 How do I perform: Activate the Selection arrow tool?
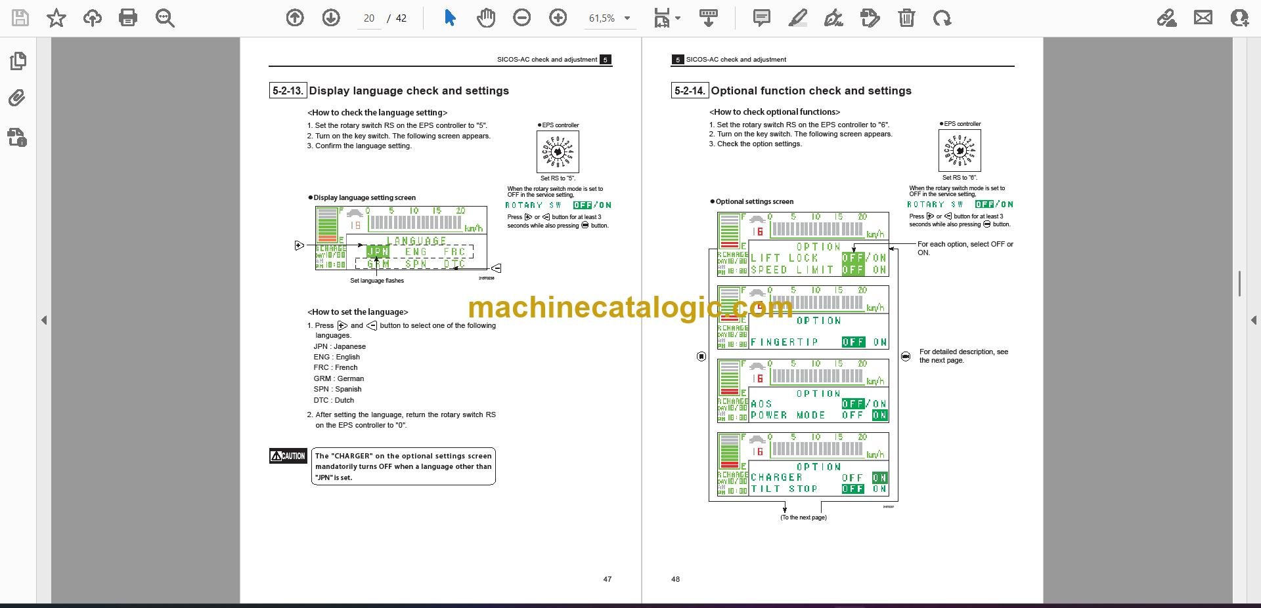pyautogui.click(x=450, y=18)
